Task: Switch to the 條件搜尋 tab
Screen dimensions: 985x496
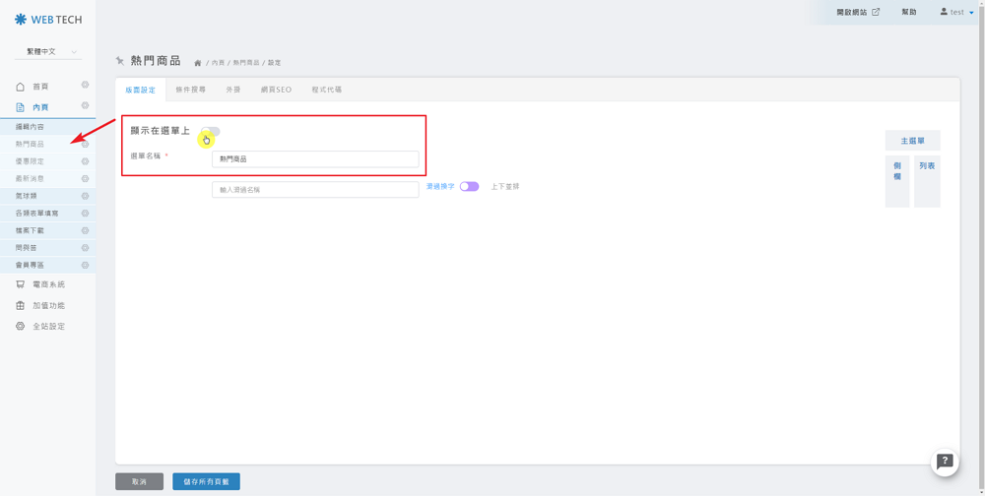Action: pyautogui.click(x=191, y=90)
